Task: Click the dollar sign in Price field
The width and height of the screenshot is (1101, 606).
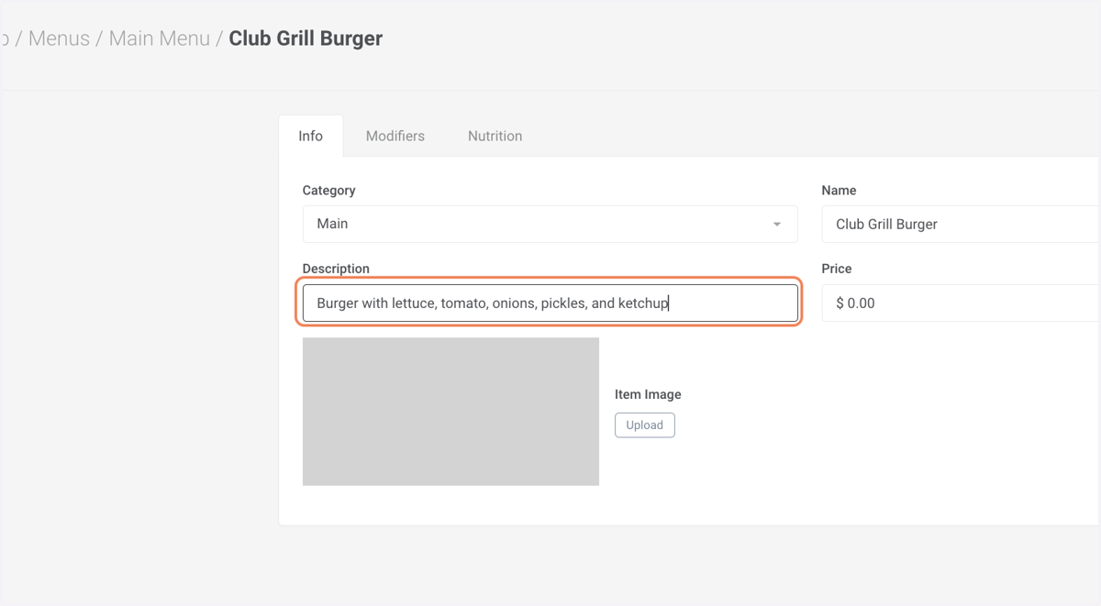Action: (840, 303)
